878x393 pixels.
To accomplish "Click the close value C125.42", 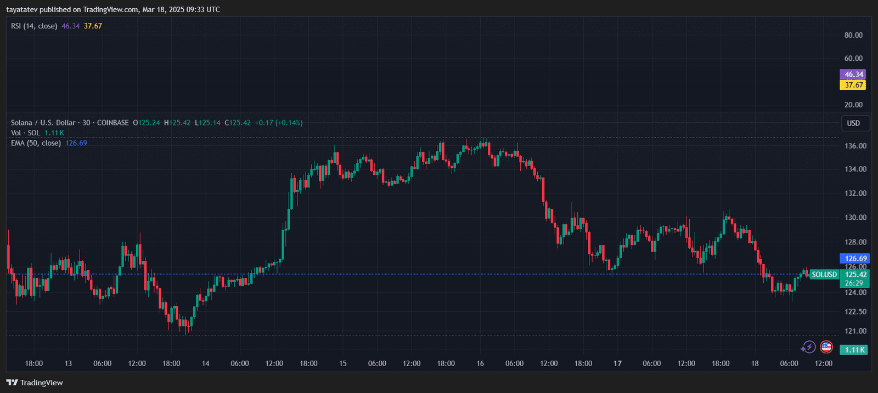I will [238, 123].
